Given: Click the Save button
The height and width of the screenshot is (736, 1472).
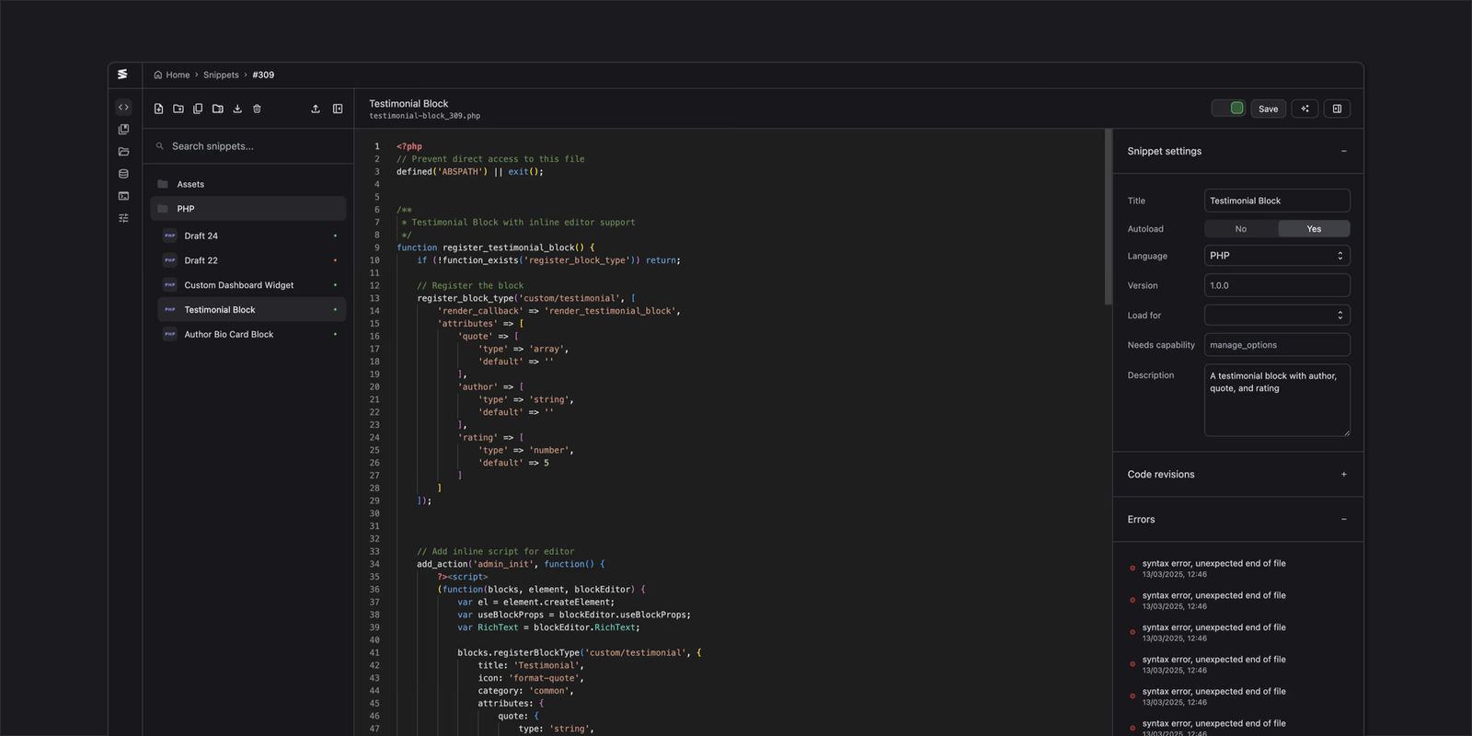Looking at the screenshot, I should [1268, 109].
